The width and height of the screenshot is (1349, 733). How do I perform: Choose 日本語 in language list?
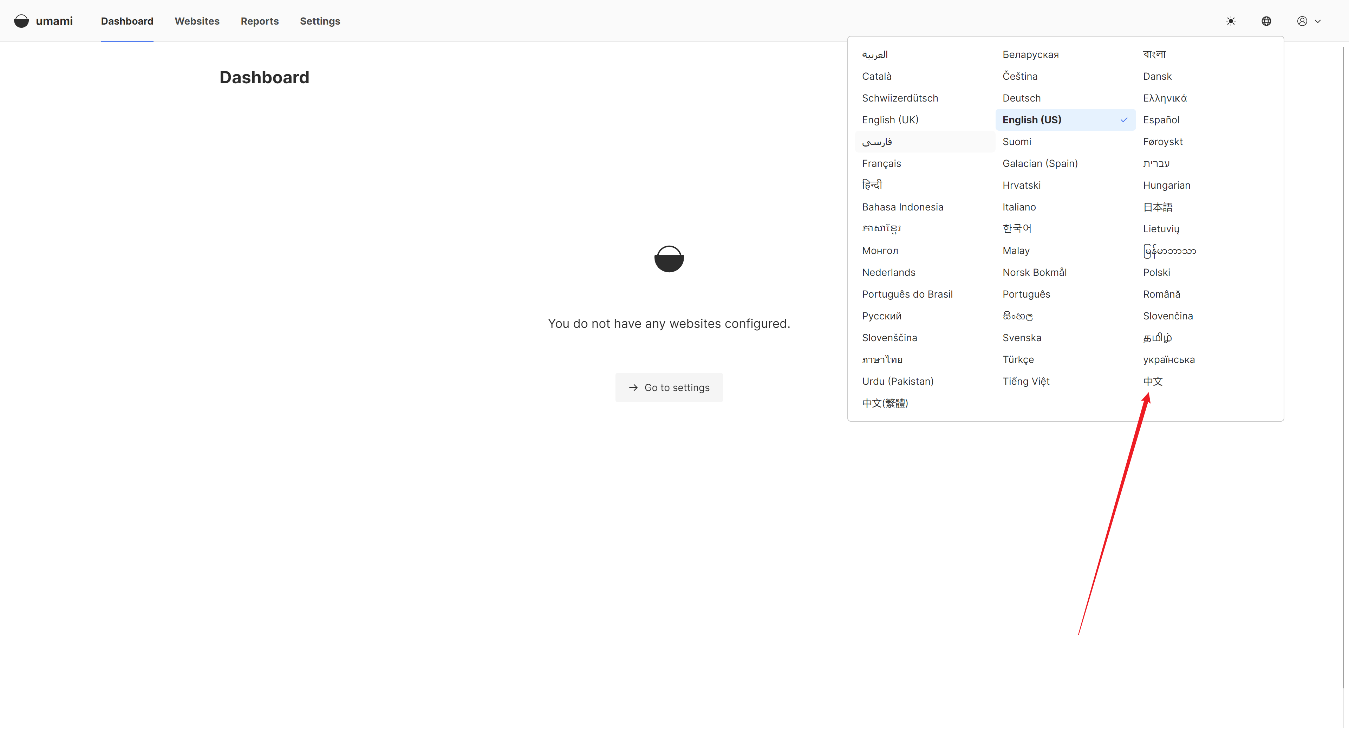(1157, 207)
